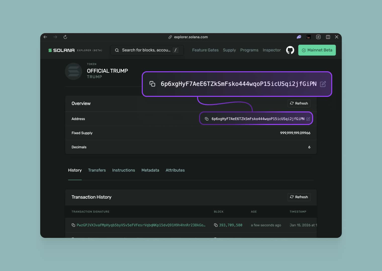Copy the PwzGPJVX transaction signature
The width and height of the screenshot is (382, 271).
73,225
